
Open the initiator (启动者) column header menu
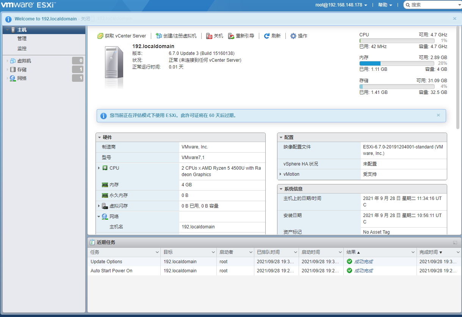[x=251, y=252]
